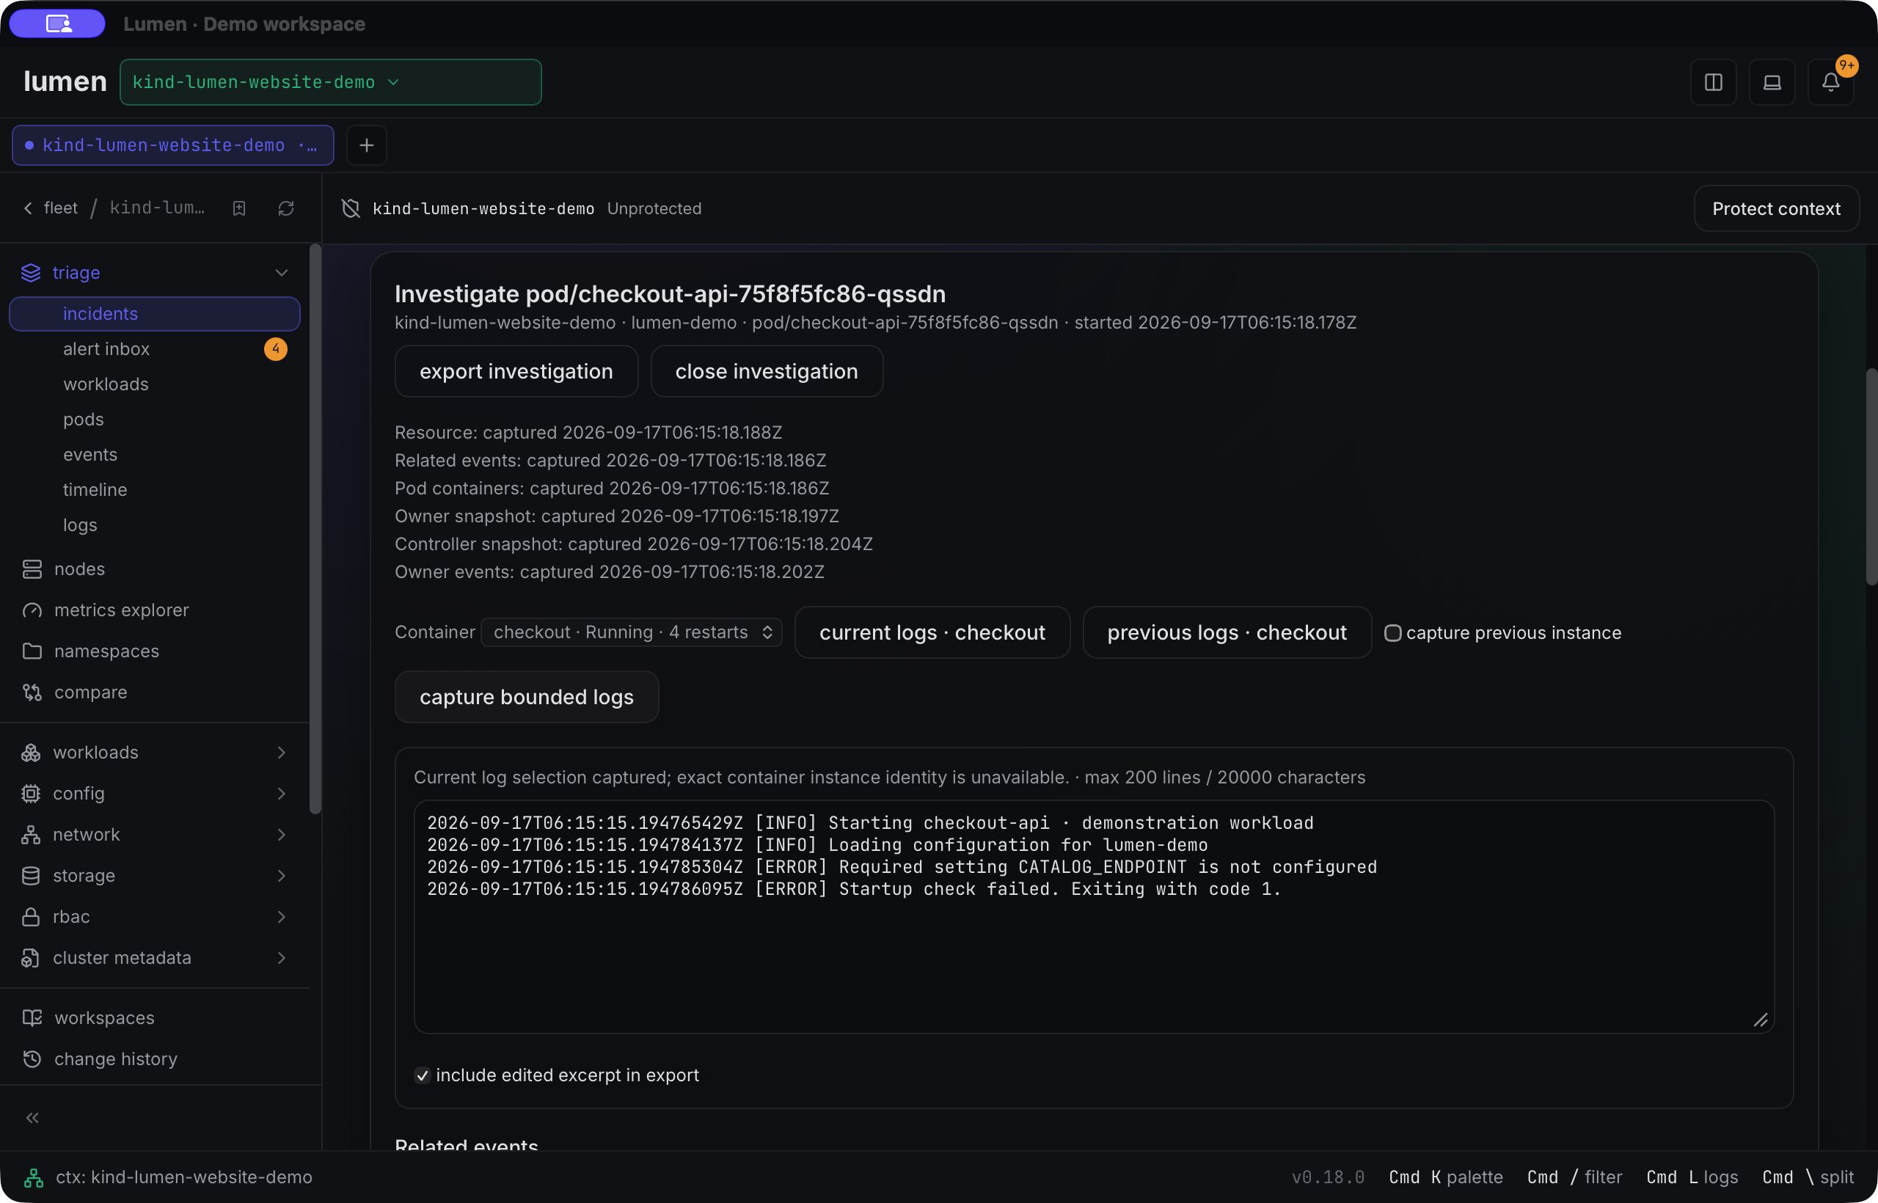Click Cmd / filter shortcut in status bar
1878x1203 pixels.
click(1574, 1177)
